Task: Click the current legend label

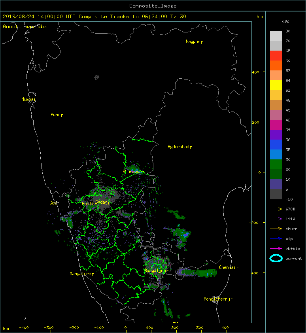Action: pyautogui.click(x=294, y=259)
